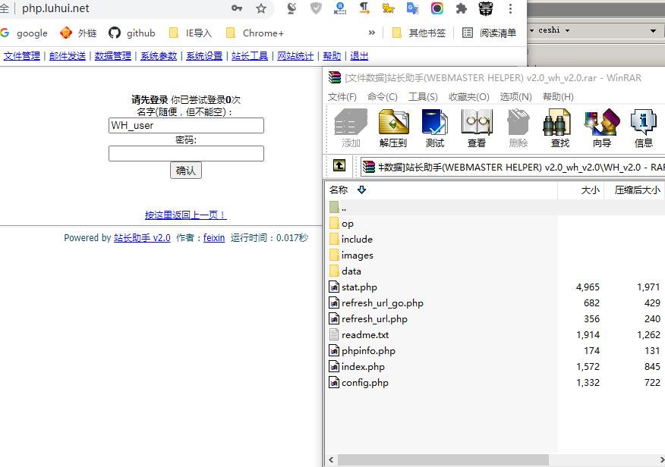This screenshot has height=467, width=665.
Task: Expand the bookmarks bar overflow chevron
Action: click(x=371, y=33)
